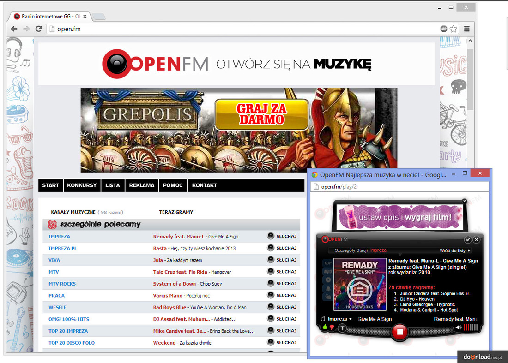Open the 'ustaw opis i wygraj film!' banner
The height and width of the screenshot is (363, 508).
[400, 217]
